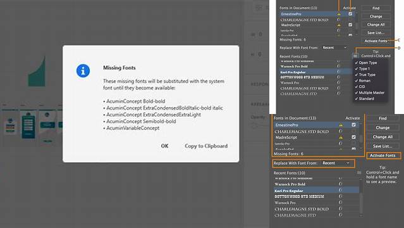Open the orange-outlined Replace With Font From dropdown
The width and height of the screenshot is (404, 228).
point(336,163)
